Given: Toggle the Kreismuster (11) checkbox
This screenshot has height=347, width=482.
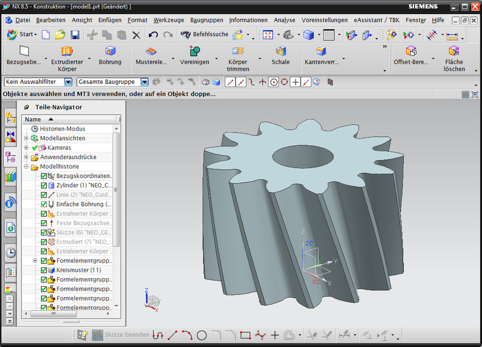Looking at the screenshot, I should click(x=44, y=270).
